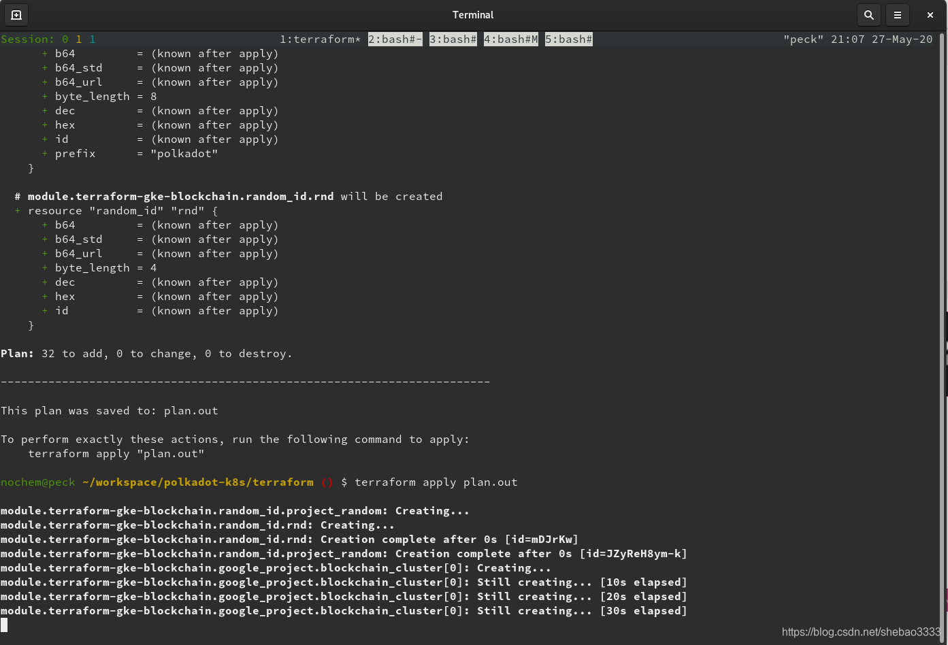Switch to tmux window 2:bash
The width and height of the screenshot is (948, 645).
pos(395,39)
